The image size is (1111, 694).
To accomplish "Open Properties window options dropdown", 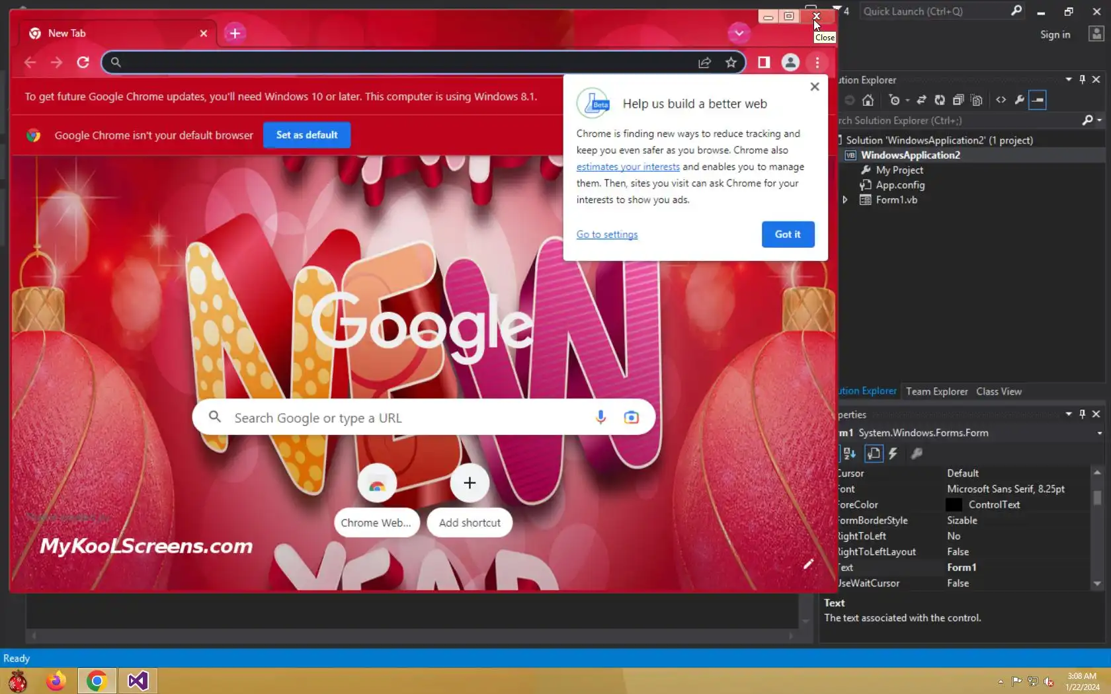I will pyautogui.click(x=1069, y=414).
